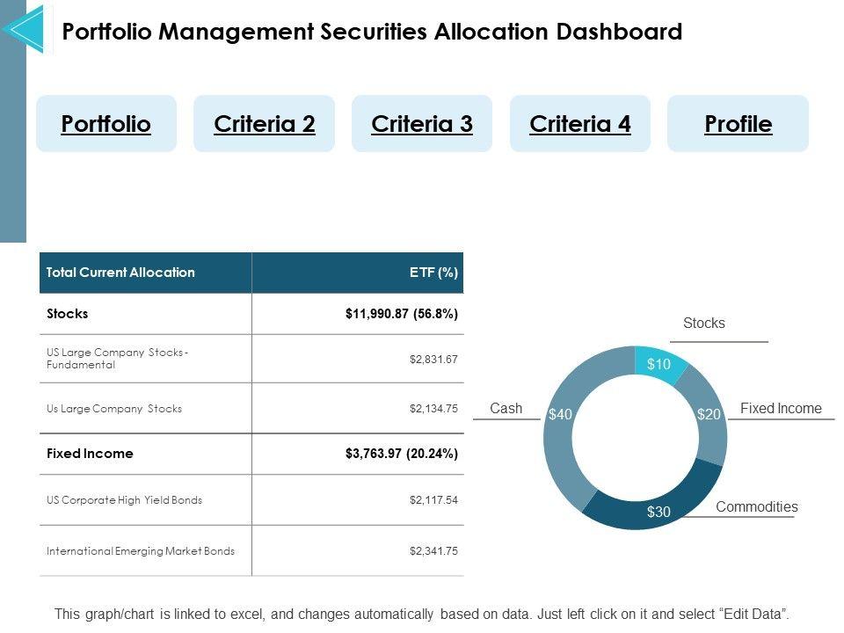Viewport: 844px width, 633px height.
Task: Go to the Criteria 4 tab
Action: tap(580, 124)
